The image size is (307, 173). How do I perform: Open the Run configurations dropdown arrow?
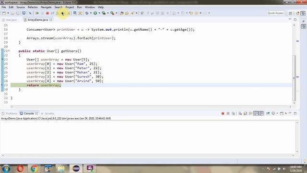coord(99,13)
